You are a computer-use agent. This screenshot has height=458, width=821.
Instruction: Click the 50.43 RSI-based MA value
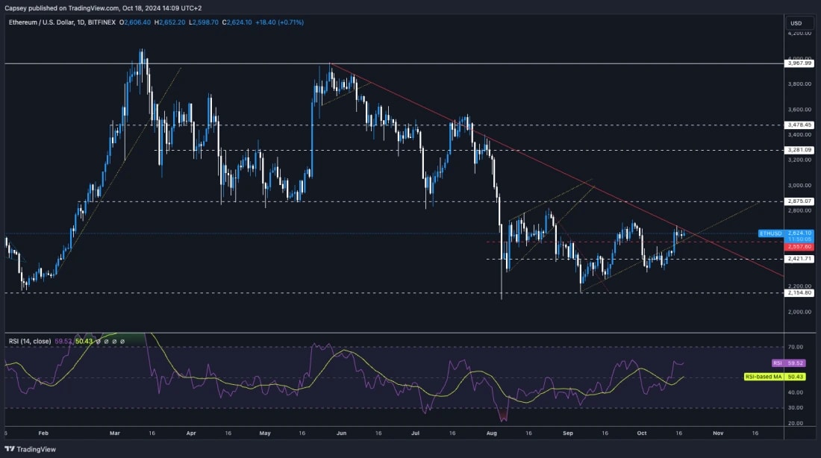coord(82,342)
